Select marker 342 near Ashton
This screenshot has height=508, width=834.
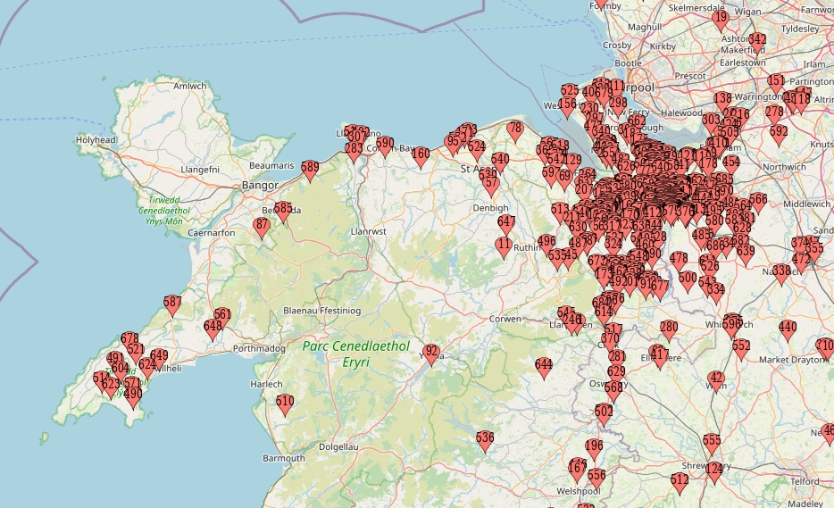[x=757, y=42]
